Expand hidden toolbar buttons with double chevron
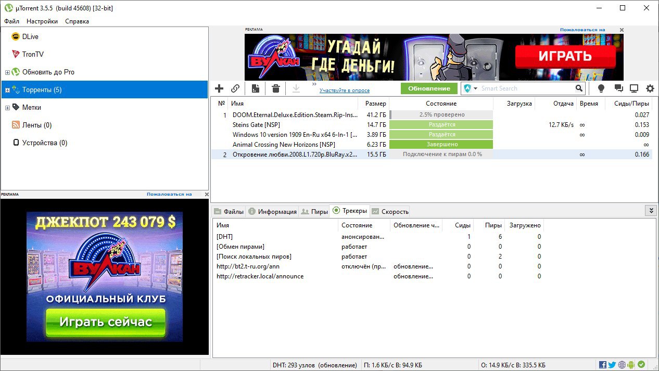The width and height of the screenshot is (659, 371). point(314,84)
